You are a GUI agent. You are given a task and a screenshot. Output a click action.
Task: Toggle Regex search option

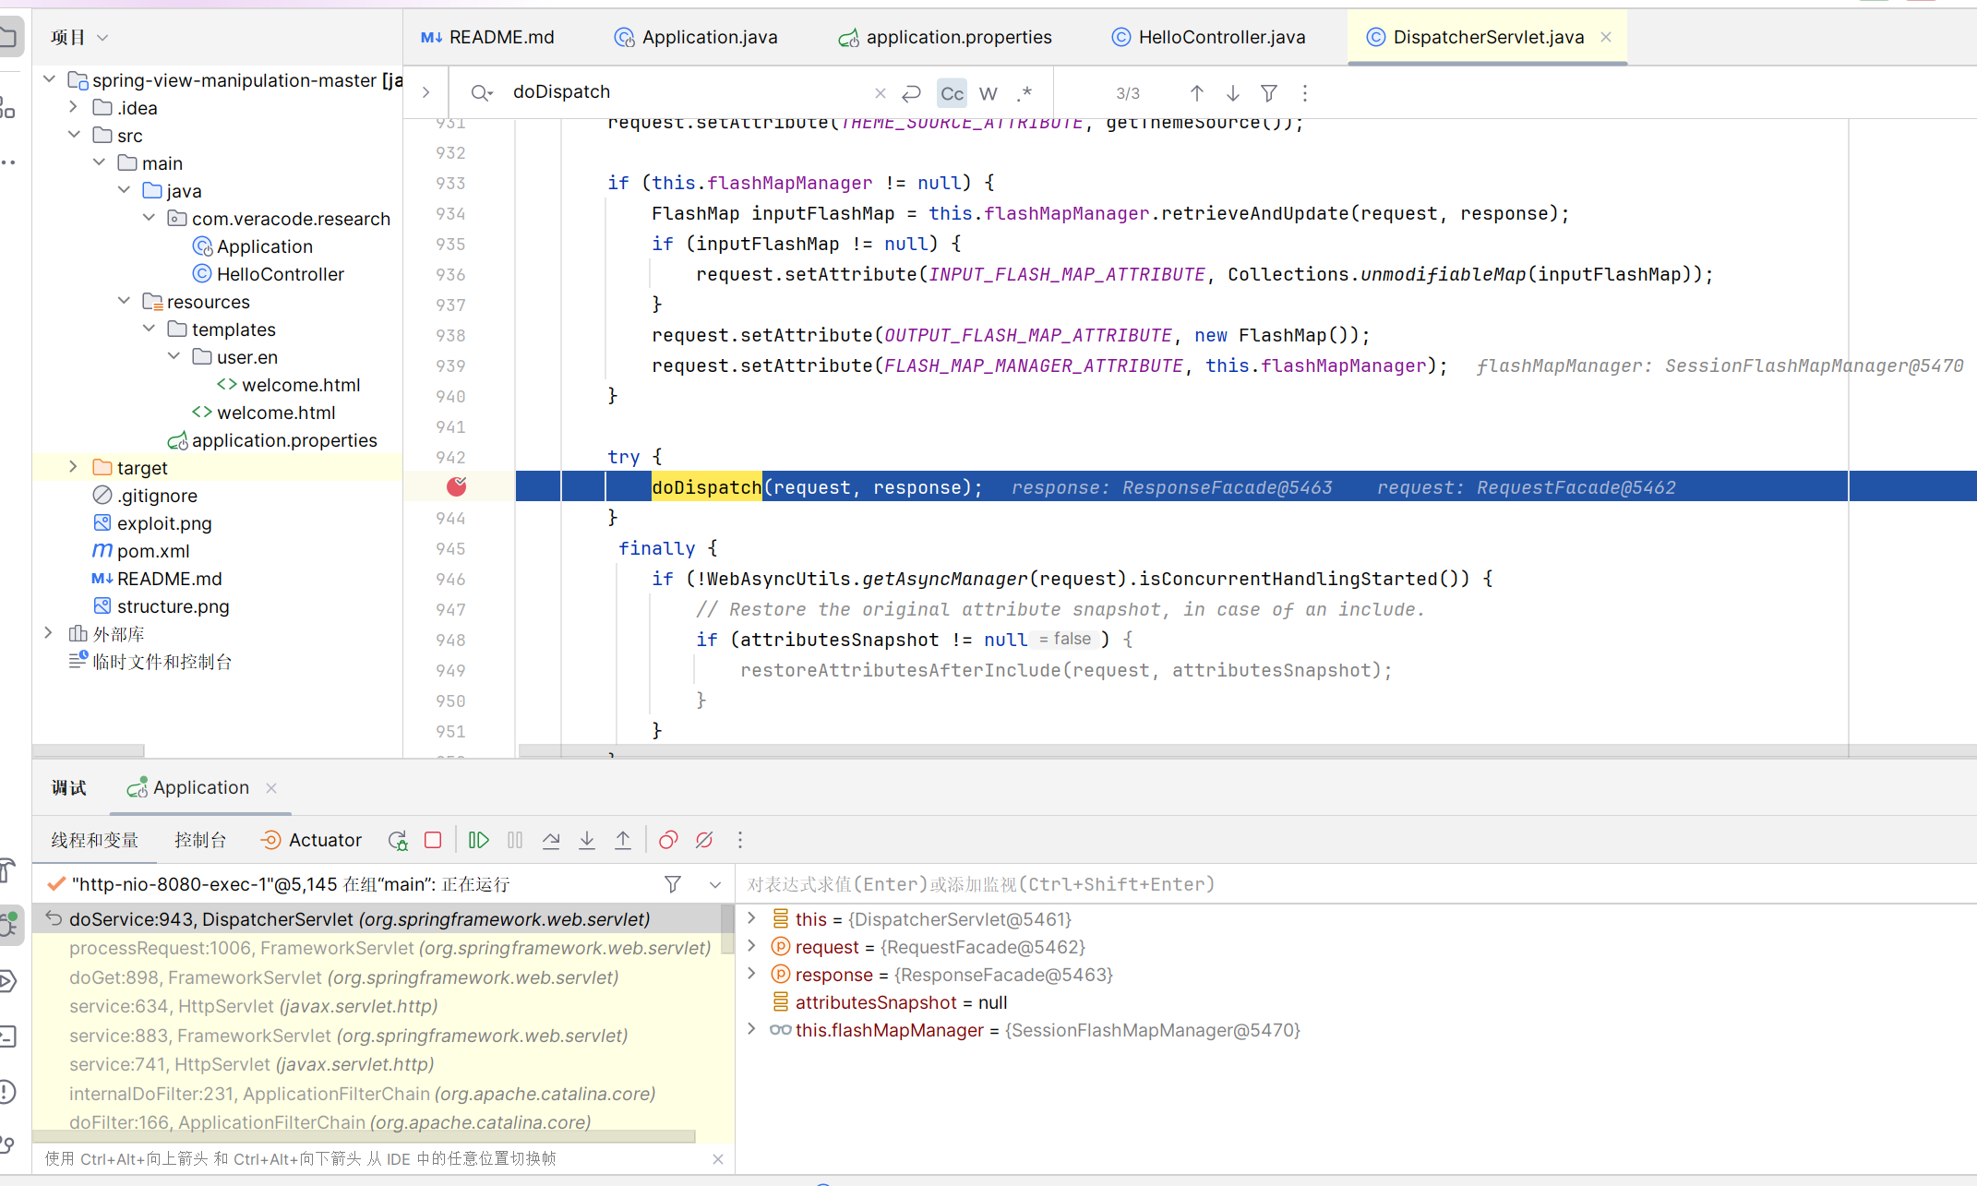click(x=1024, y=93)
